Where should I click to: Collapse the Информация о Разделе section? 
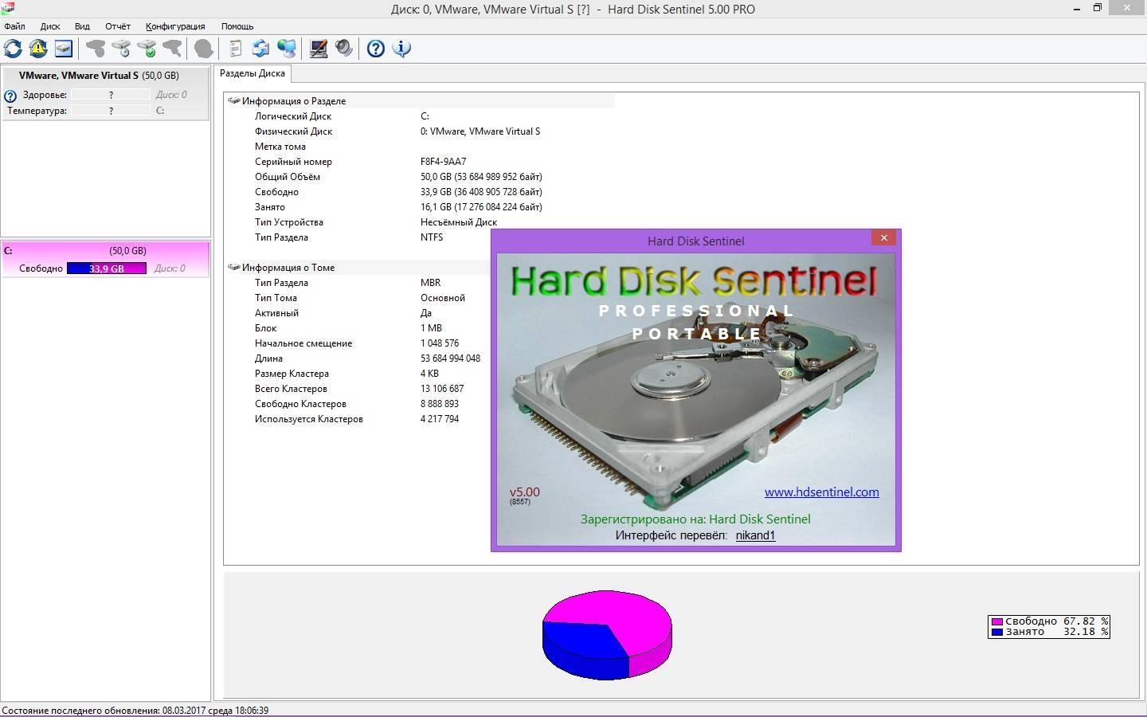[x=234, y=101]
